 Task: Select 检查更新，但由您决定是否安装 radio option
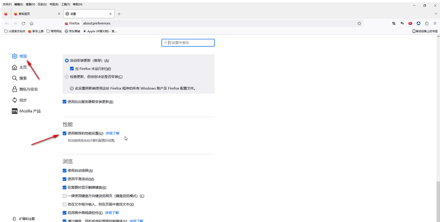click(67, 77)
